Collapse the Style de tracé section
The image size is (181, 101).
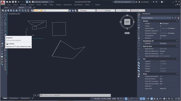click(x=177, y=46)
